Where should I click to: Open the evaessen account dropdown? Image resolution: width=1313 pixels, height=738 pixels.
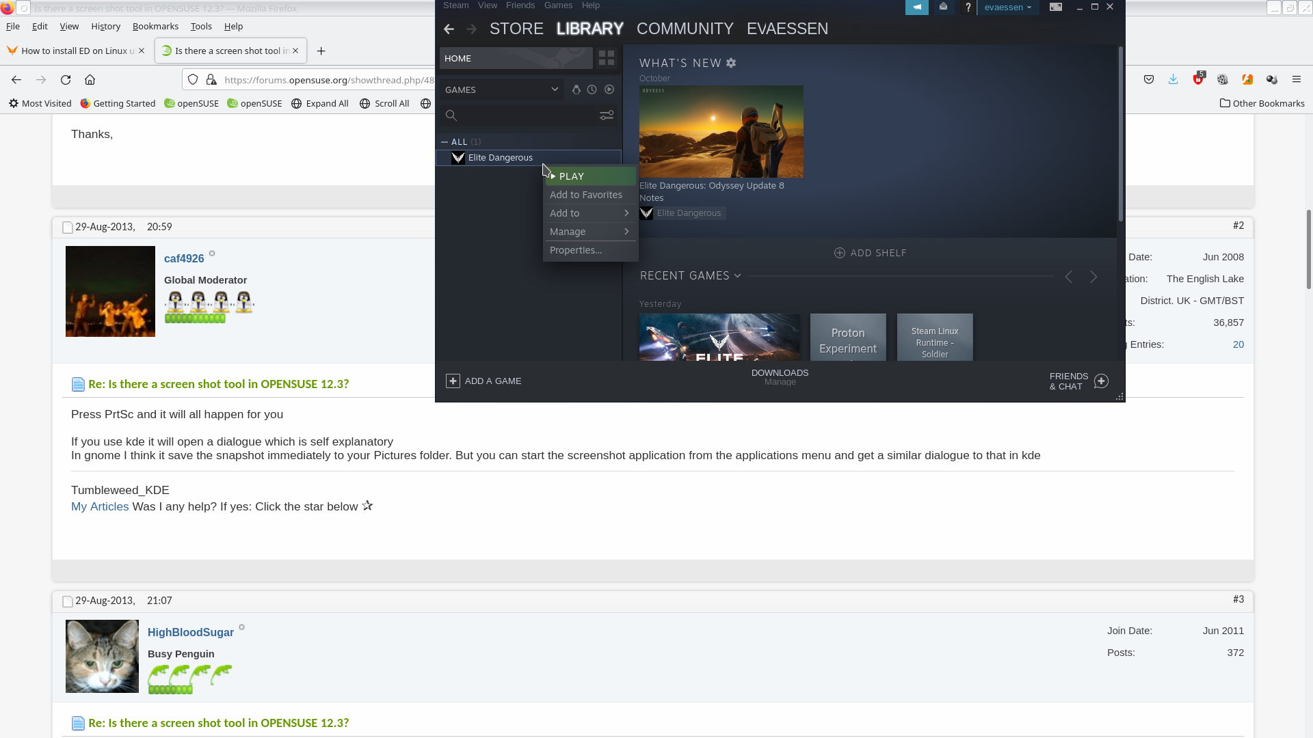(1008, 7)
